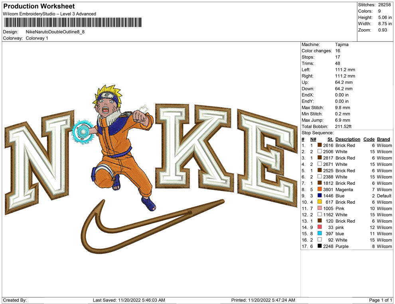The width and height of the screenshot is (395, 304).
Task: Click the Brick Red swatch in stop 1
Action: pyautogui.click(x=320, y=146)
